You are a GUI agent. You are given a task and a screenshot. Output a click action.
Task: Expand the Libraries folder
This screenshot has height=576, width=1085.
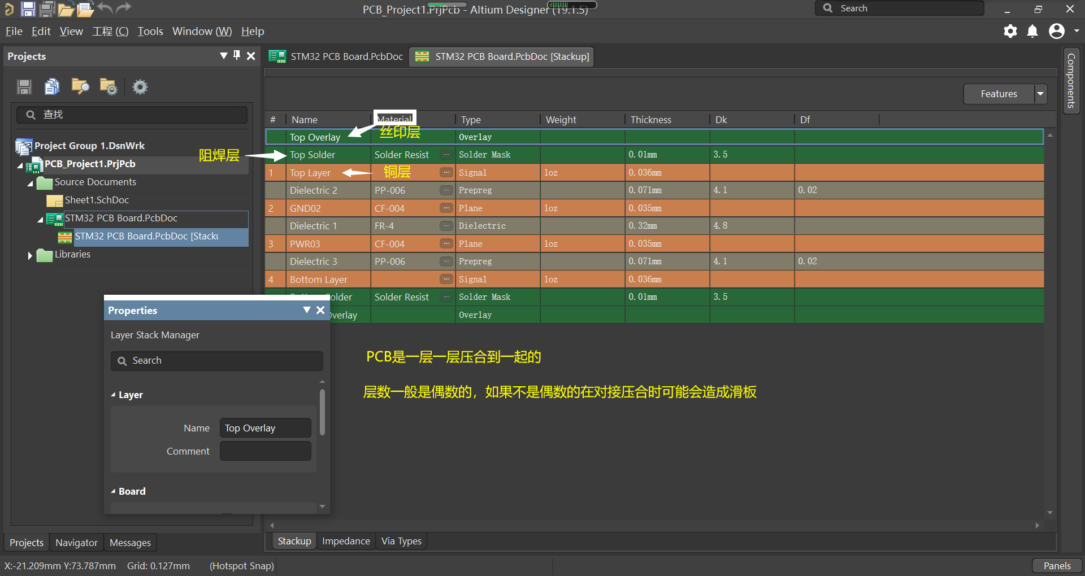click(x=30, y=255)
